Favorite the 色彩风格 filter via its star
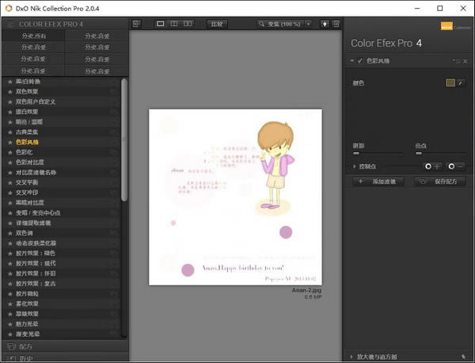 point(10,142)
